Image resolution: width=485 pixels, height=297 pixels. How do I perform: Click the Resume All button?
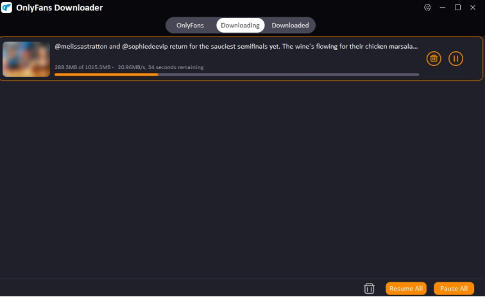pos(406,289)
